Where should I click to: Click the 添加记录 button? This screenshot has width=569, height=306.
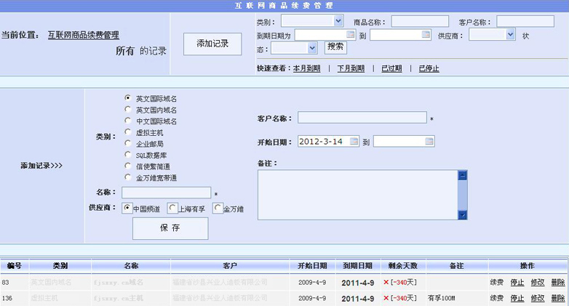pos(212,44)
